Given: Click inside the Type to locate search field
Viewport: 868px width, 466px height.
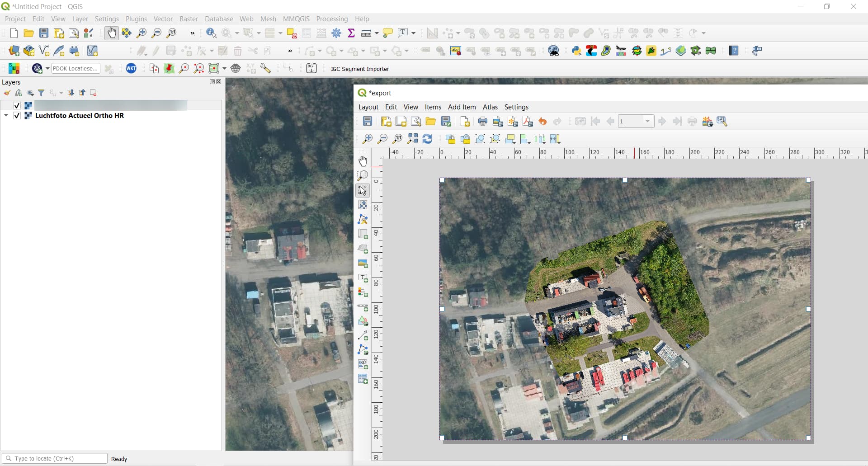Looking at the screenshot, I should click(54, 458).
